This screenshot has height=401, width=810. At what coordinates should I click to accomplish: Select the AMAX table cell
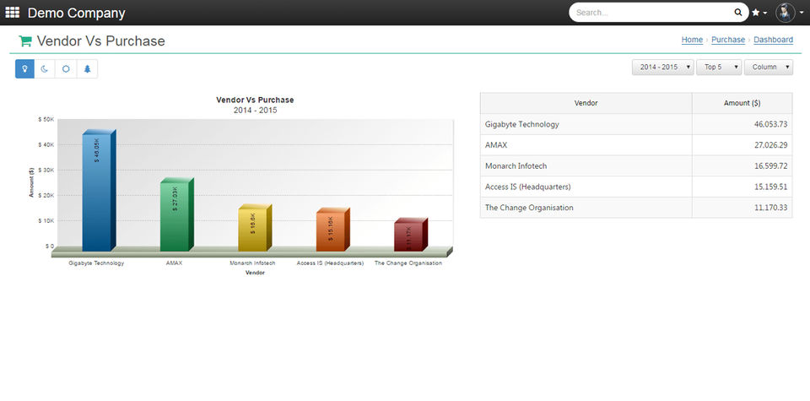point(586,145)
